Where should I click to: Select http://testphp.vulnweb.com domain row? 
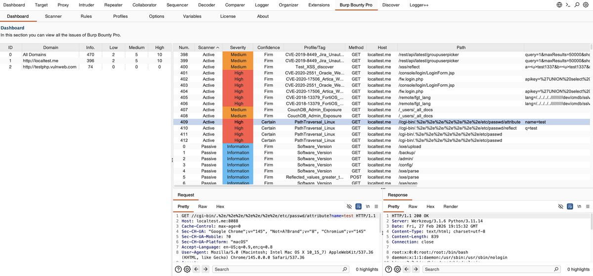tap(85, 67)
